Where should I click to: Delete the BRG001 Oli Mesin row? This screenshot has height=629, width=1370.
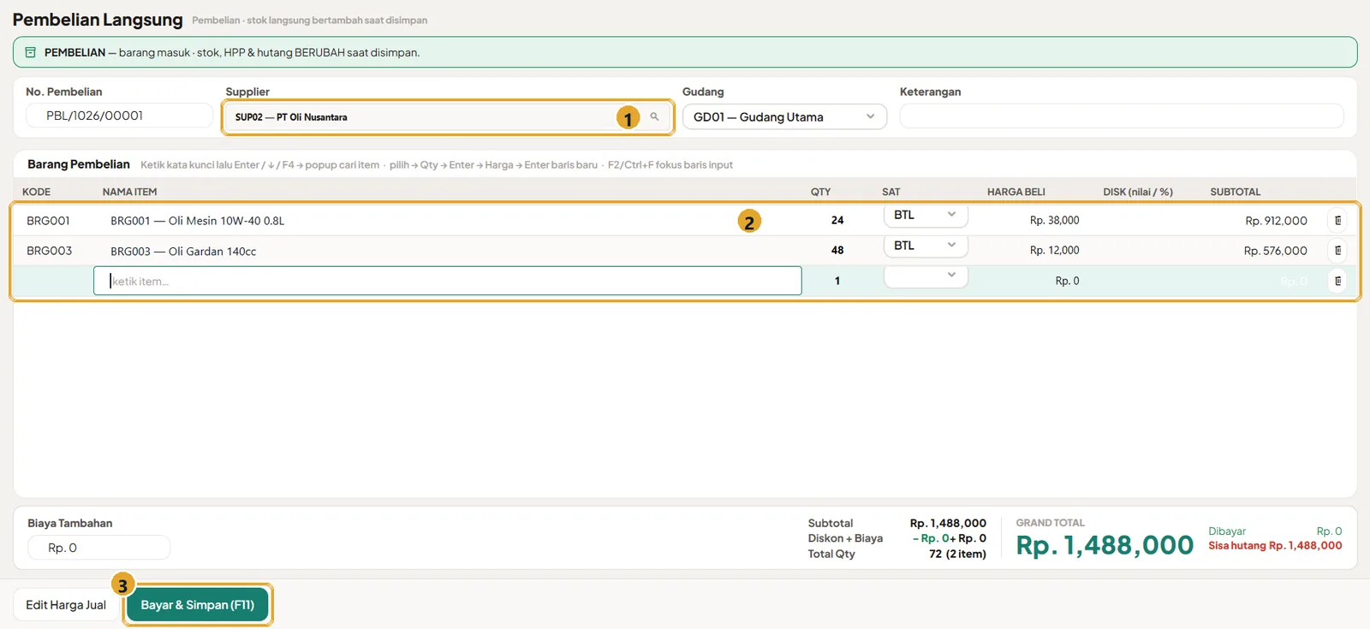[x=1337, y=221]
